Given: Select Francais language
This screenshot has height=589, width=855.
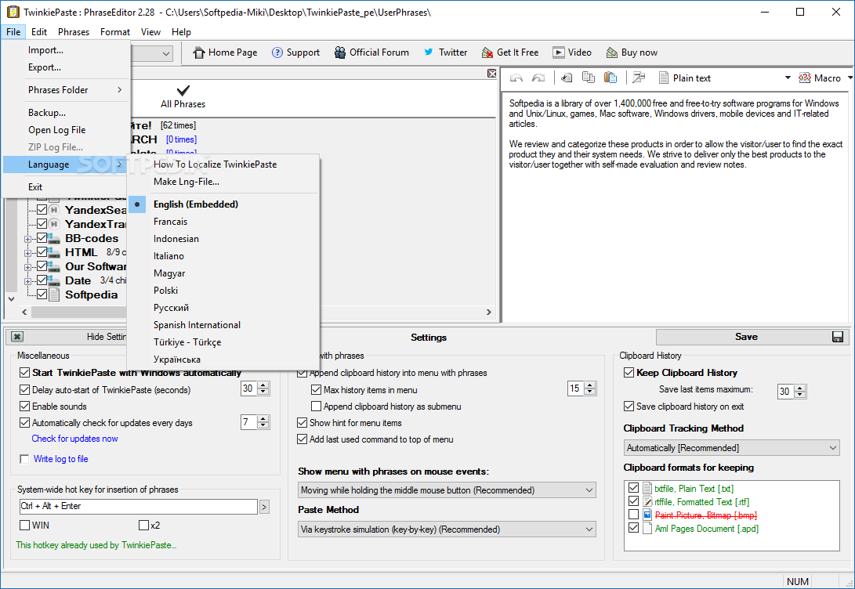Looking at the screenshot, I should [x=223, y=222].
